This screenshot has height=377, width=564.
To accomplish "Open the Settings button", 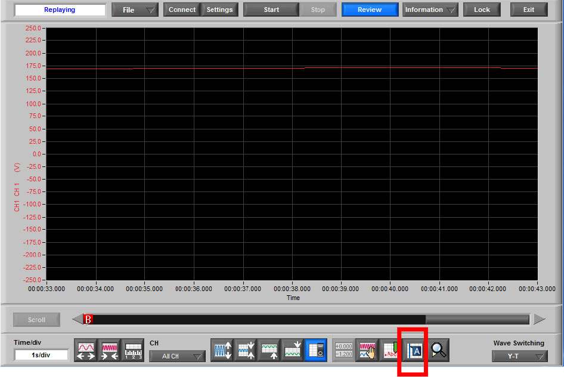I will click(219, 10).
